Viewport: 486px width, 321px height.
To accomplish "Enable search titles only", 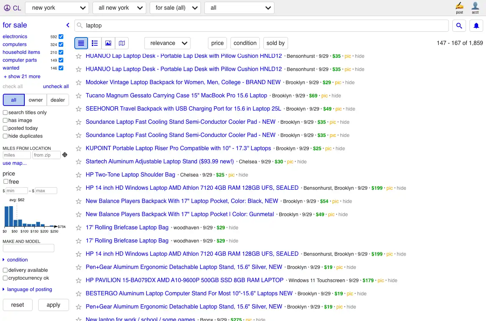I will point(5,112).
